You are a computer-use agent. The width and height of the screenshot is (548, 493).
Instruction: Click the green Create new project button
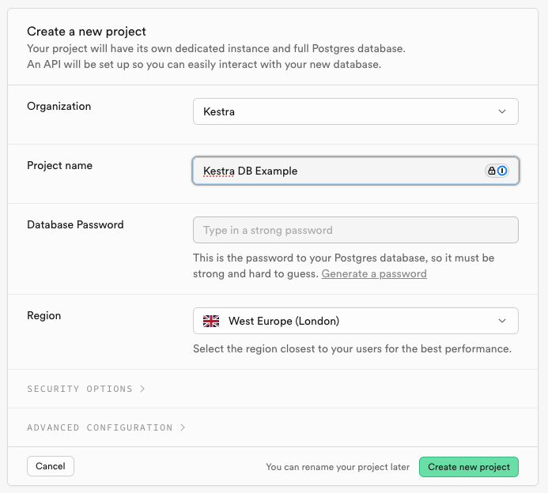[469, 467]
